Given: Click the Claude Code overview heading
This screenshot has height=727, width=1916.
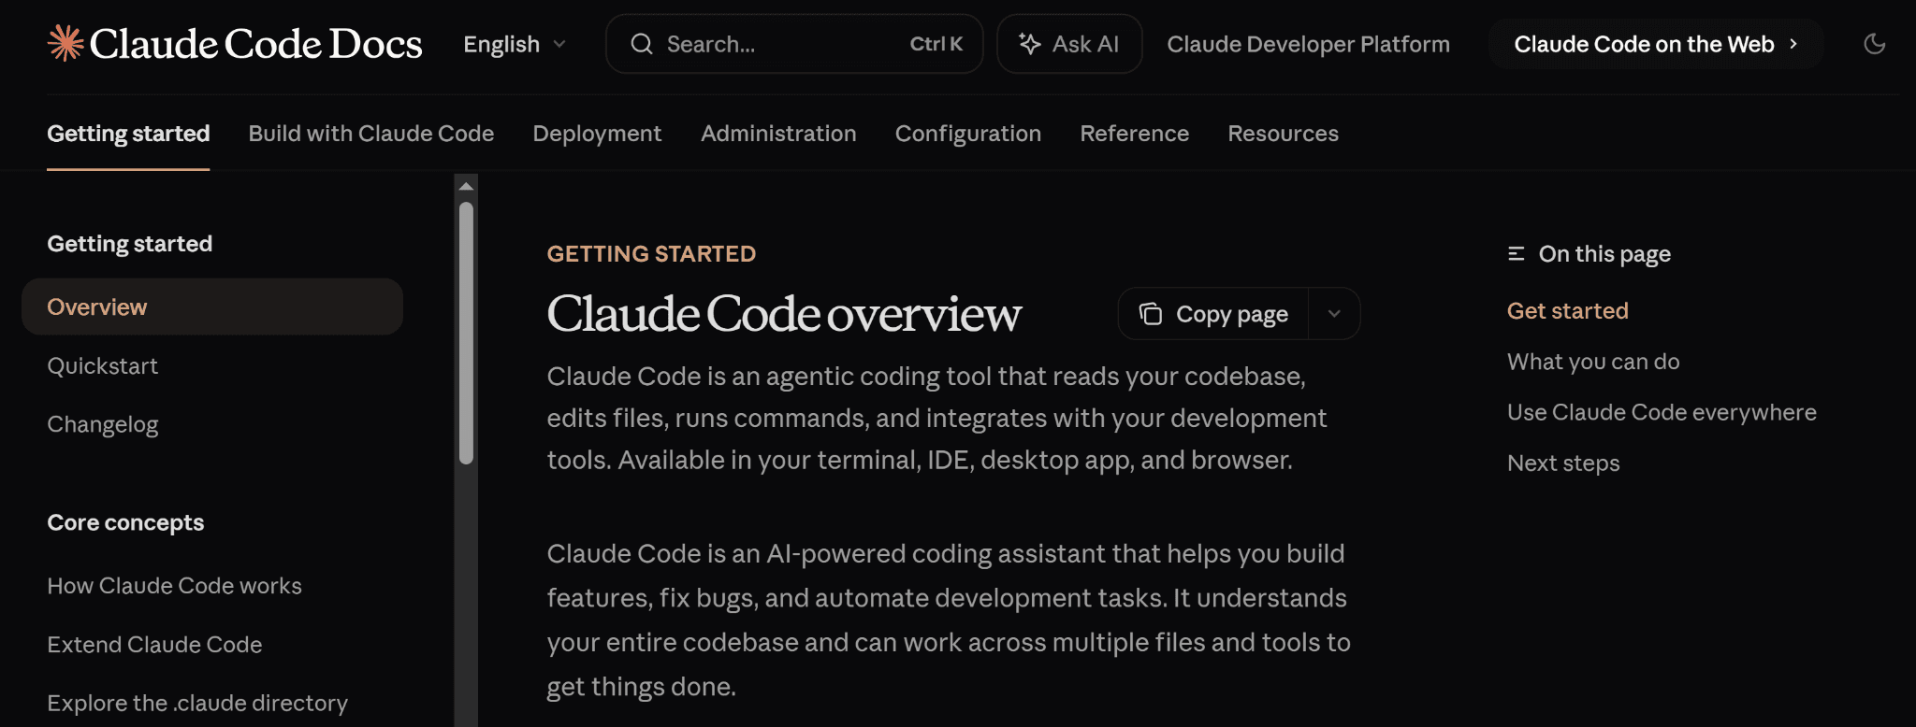Looking at the screenshot, I should 784,314.
